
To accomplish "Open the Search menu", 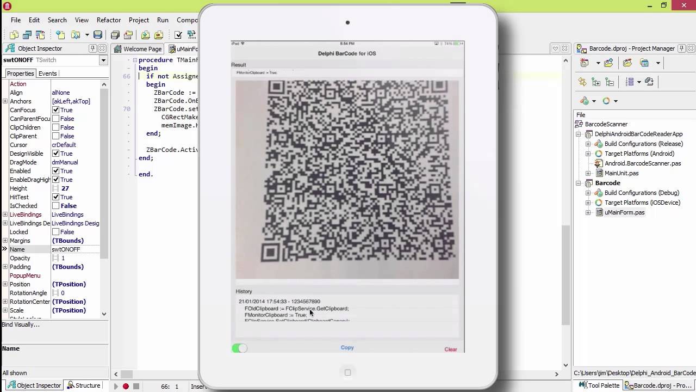I will pos(57,20).
